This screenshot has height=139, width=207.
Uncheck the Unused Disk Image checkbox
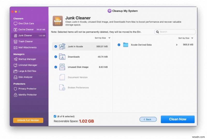[56, 67]
